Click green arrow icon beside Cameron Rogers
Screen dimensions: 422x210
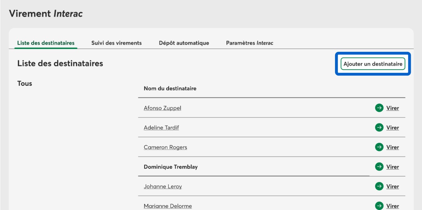[379, 147]
